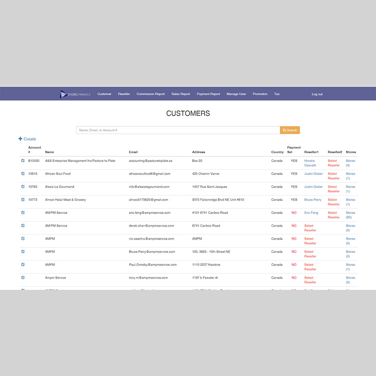Open edit icon for African Soul Food

23,174
